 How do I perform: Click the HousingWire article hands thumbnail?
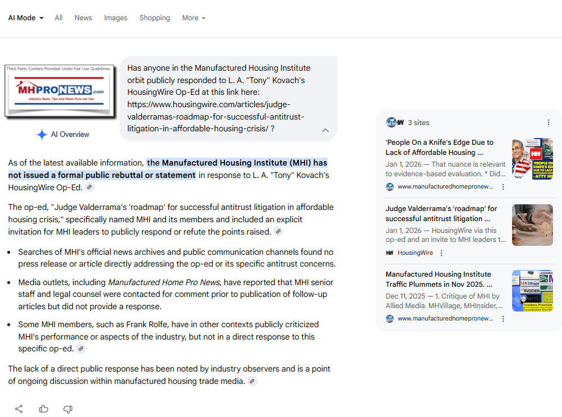tap(532, 224)
